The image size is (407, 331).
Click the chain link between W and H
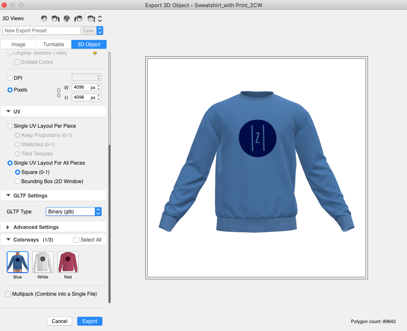click(59, 92)
